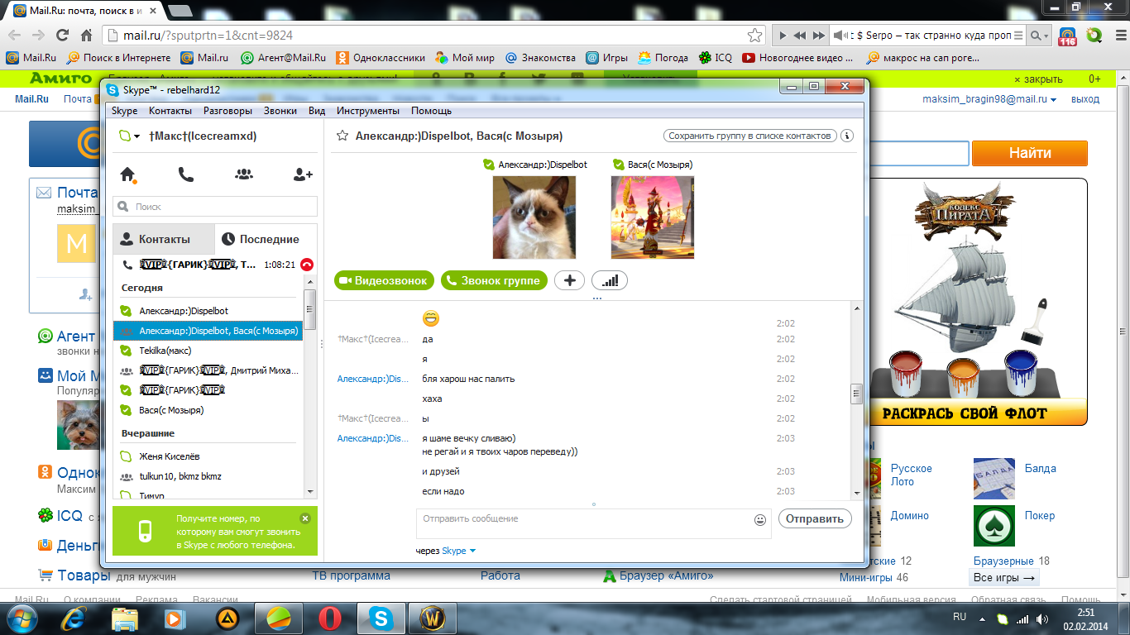
Task: Click Все игры link on Mail.ru
Action: 1004,577
